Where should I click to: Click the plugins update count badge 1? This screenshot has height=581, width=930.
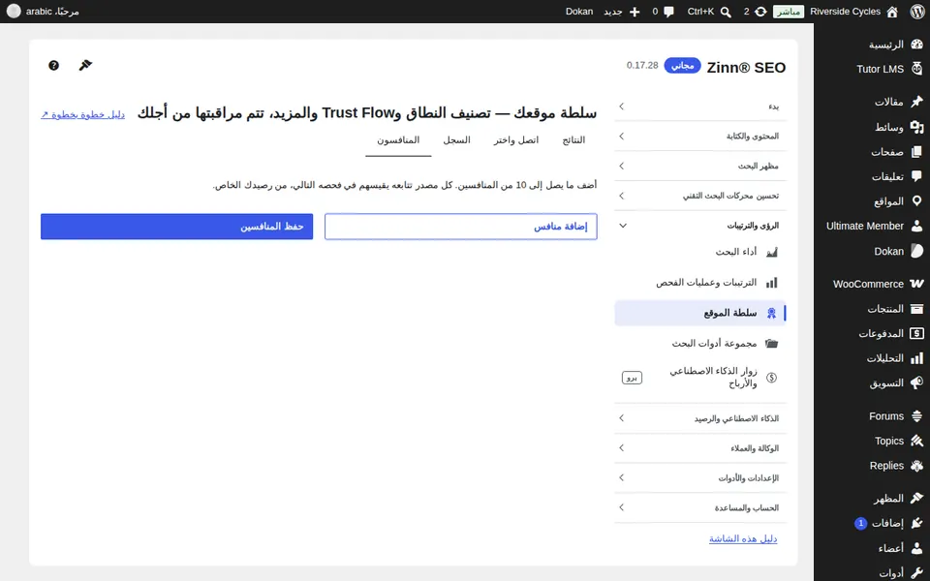click(860, 524)
